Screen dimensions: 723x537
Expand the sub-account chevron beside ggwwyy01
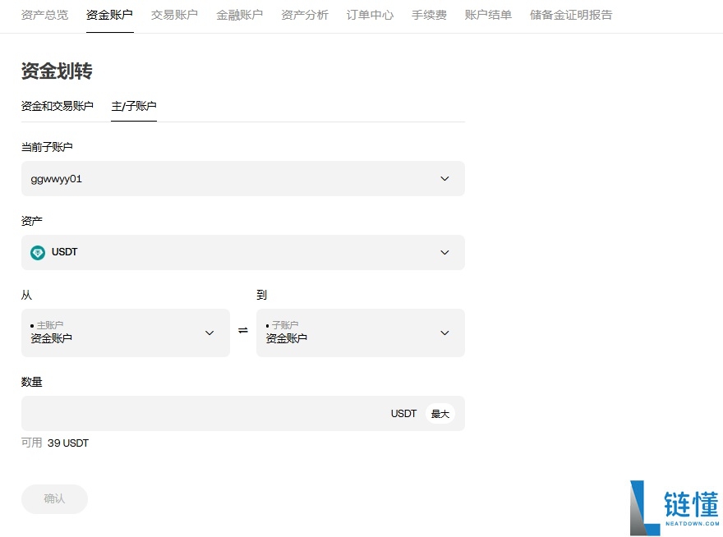(x=444, y=178)
